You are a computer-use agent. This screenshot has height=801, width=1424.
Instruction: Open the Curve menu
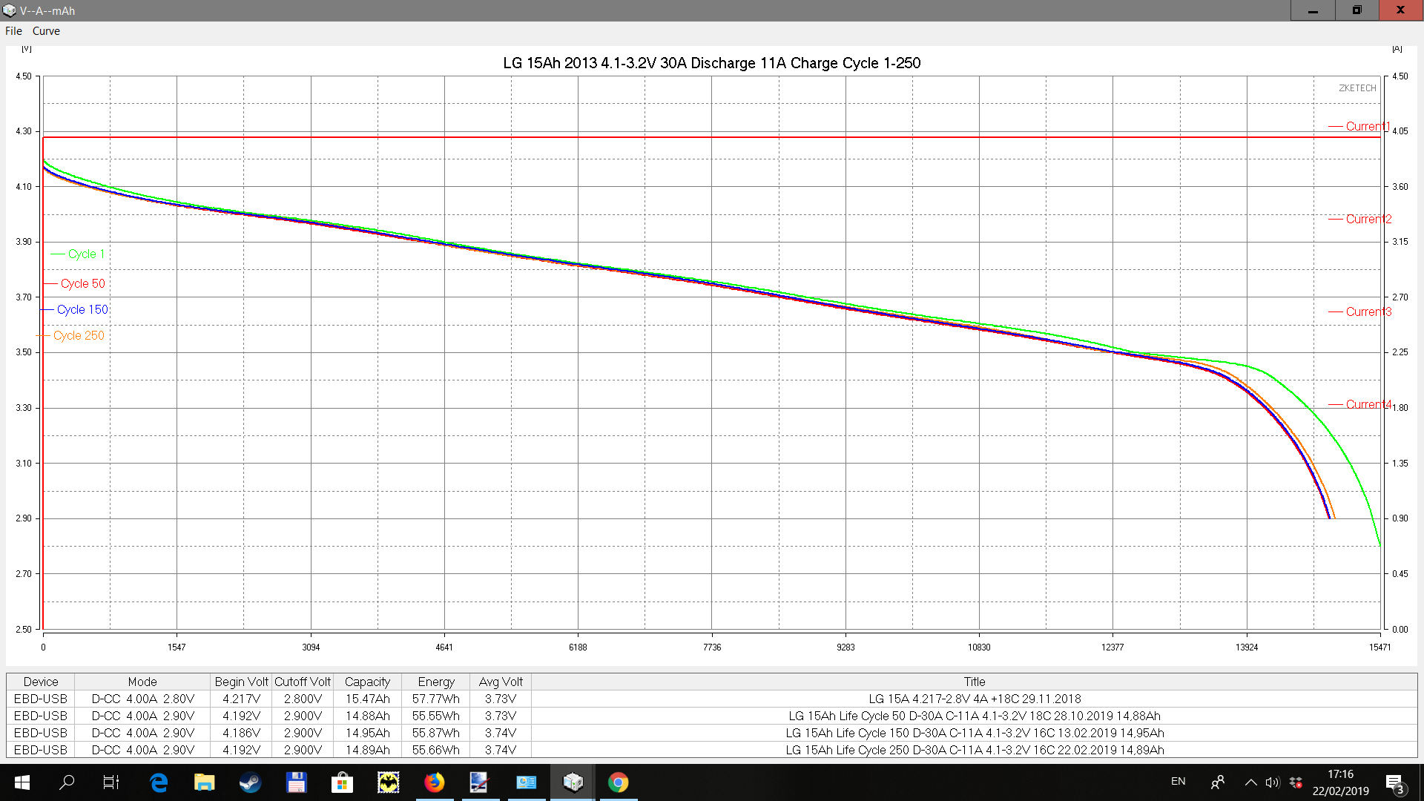coord(46,31)
